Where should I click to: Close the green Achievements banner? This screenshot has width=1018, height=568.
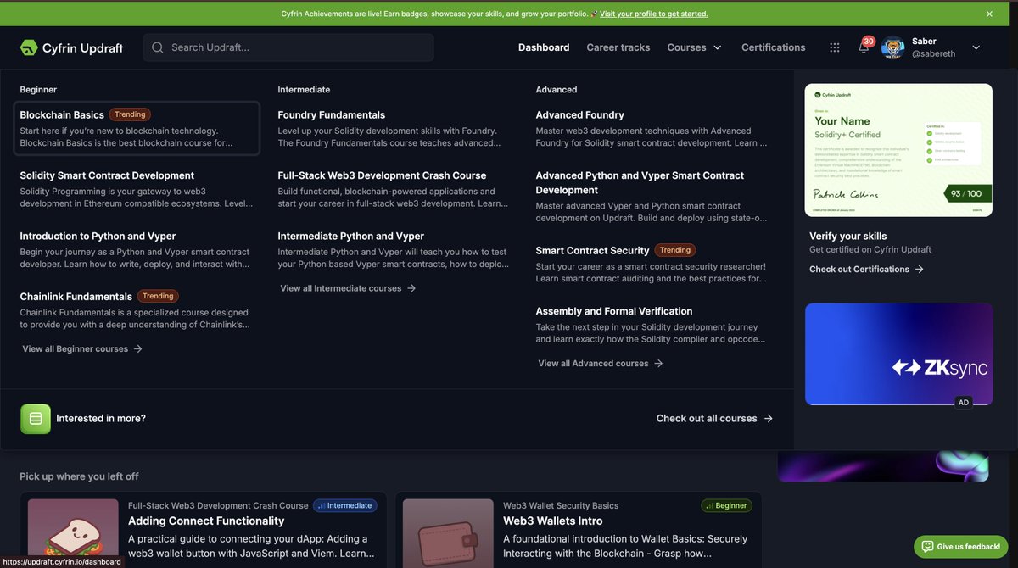pyautogui.click(x=989, y=14)
